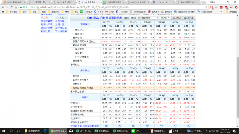Bookmark this page with the star icon
The image size is (239, 134).
pos(206,7)
